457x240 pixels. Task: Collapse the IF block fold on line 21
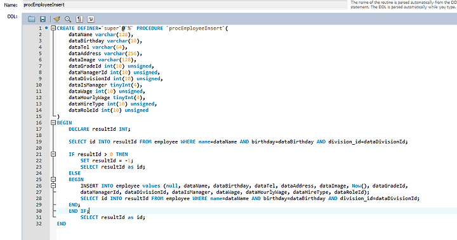(x=53, y=154)
